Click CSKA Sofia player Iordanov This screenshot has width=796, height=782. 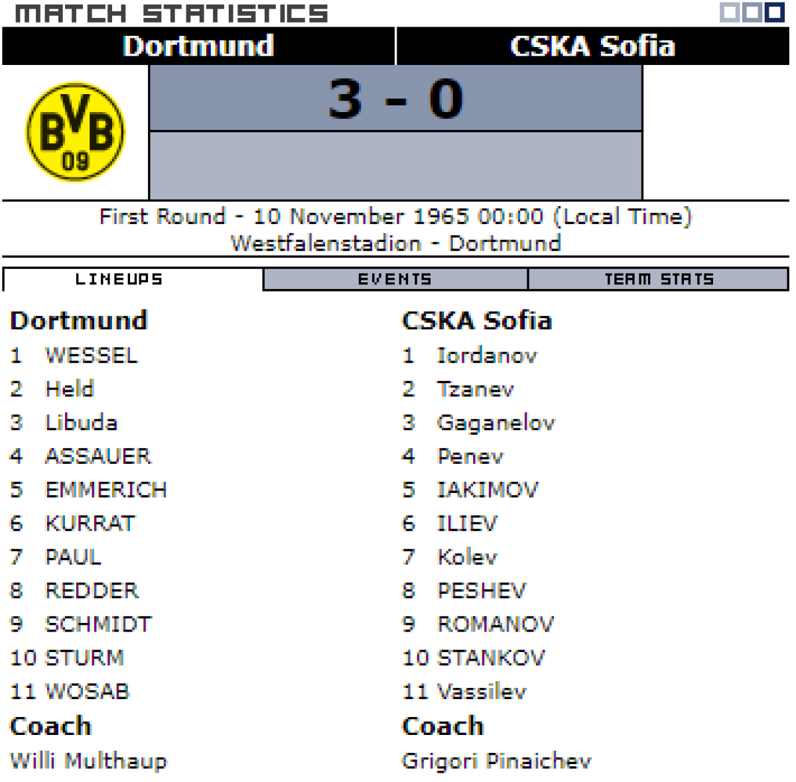pyautogui.click(x=487, y=356)
